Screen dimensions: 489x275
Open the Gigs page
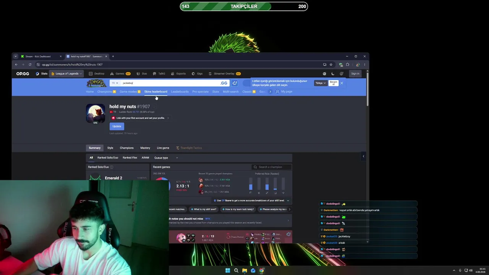[197, 74]
